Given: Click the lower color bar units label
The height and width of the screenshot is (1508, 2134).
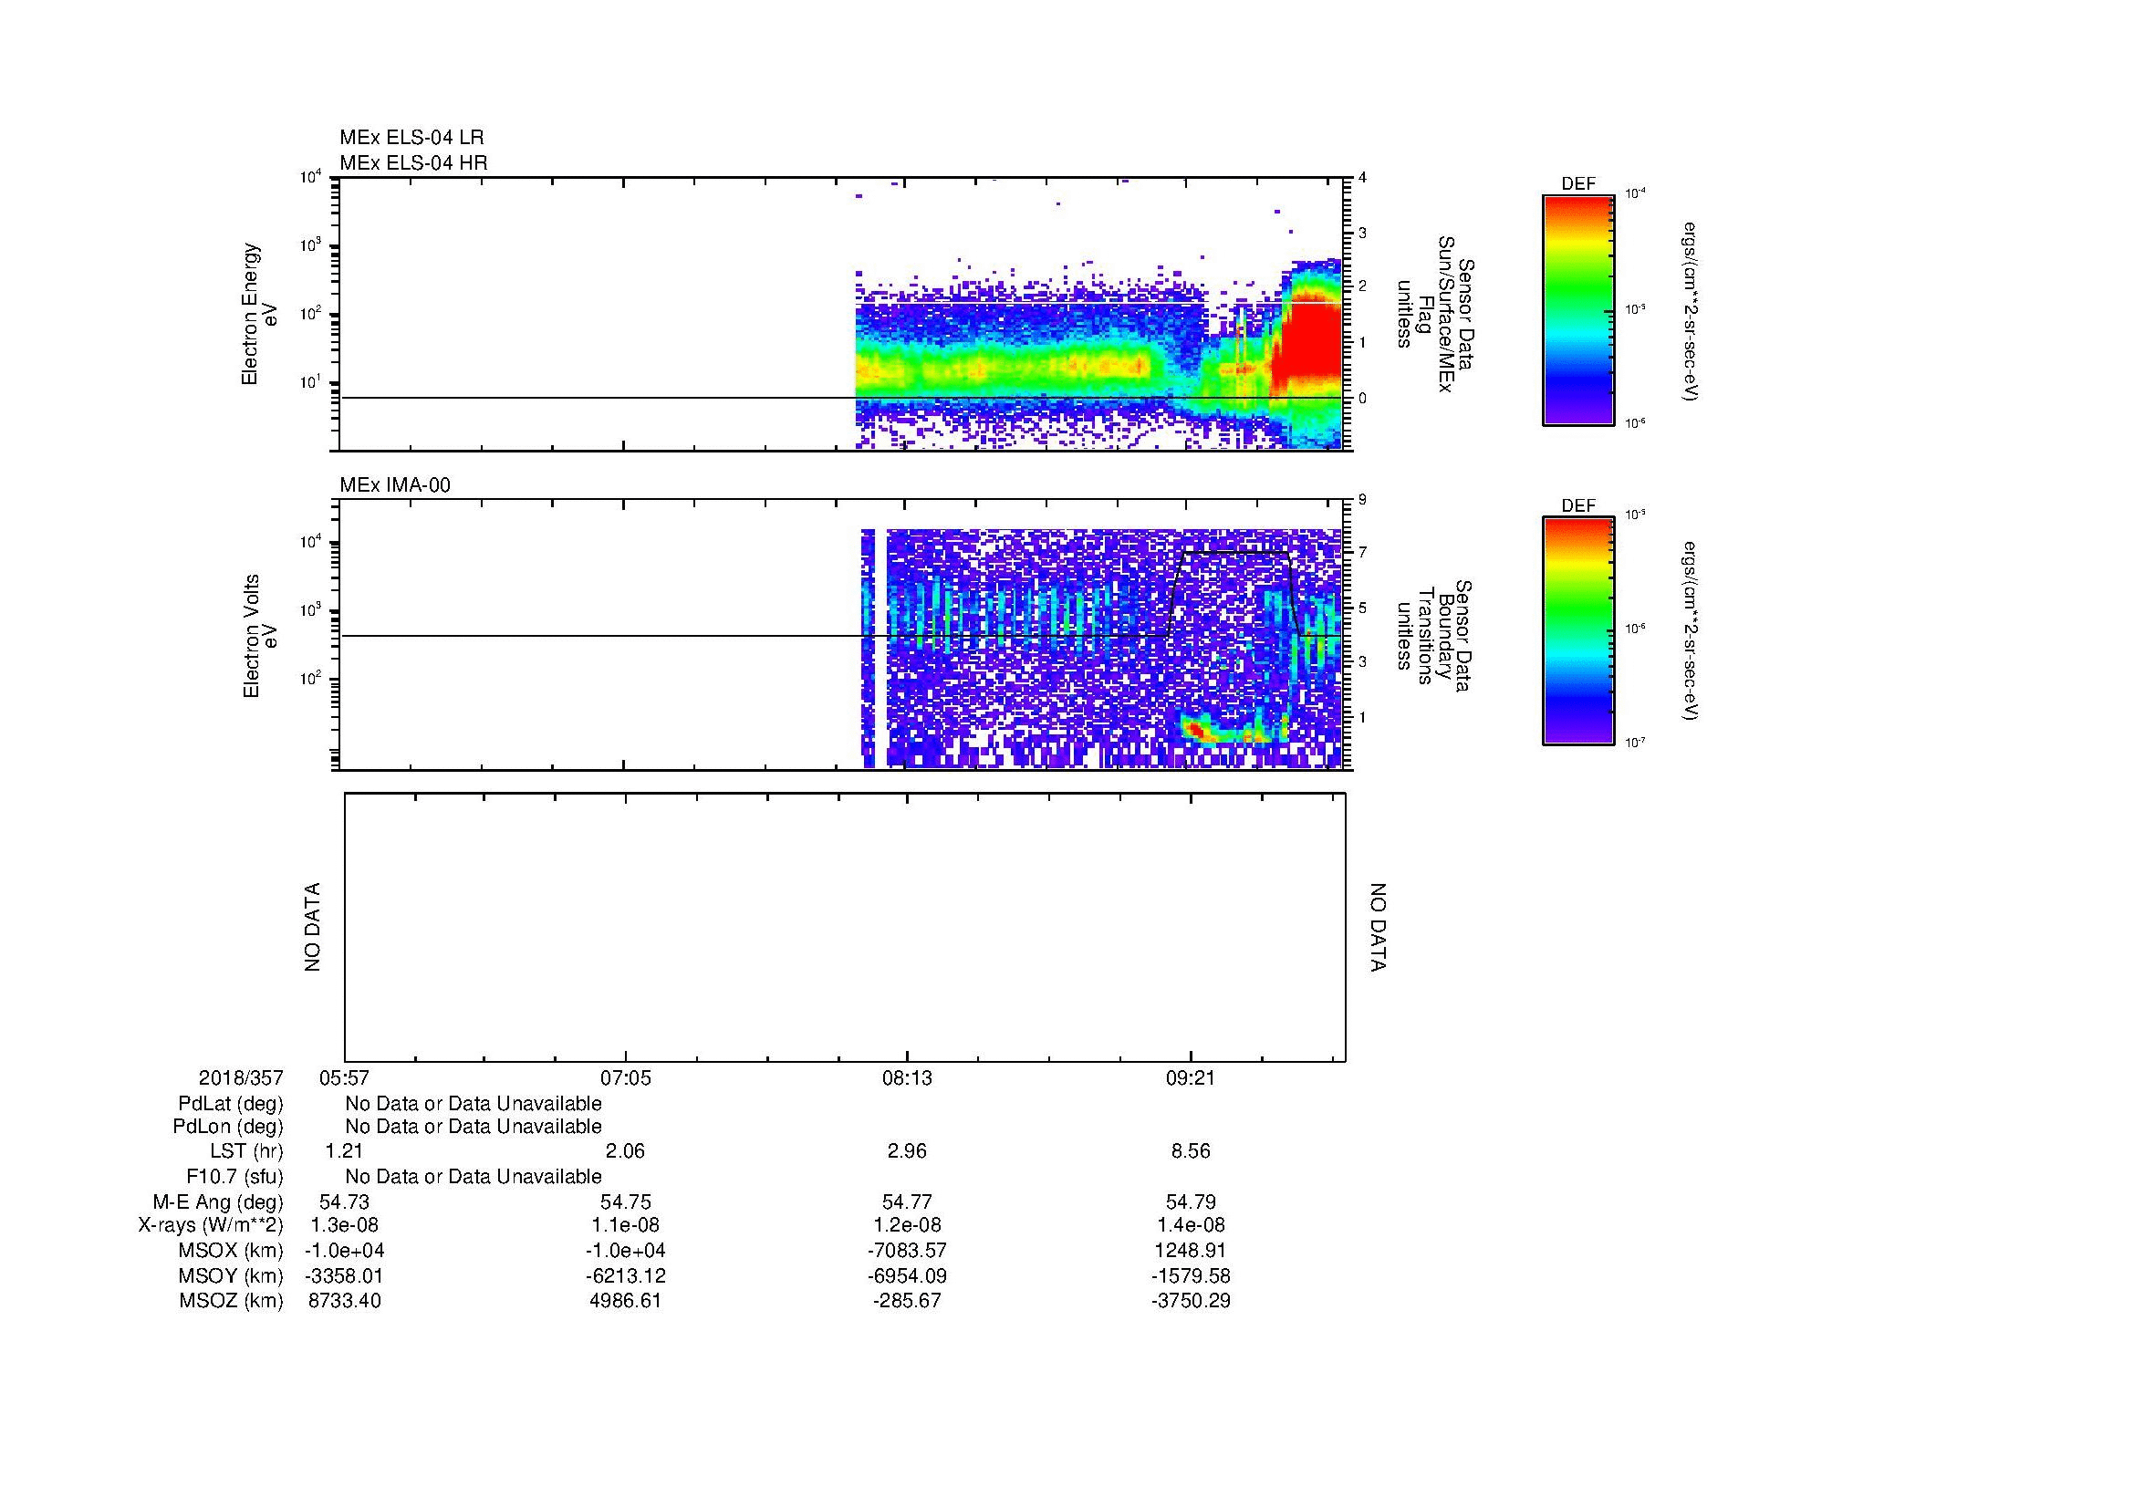Looking at the screenshot, I should 1690,631.
